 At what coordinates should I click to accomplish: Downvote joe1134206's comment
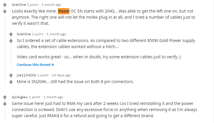click(x=11, y=82)
